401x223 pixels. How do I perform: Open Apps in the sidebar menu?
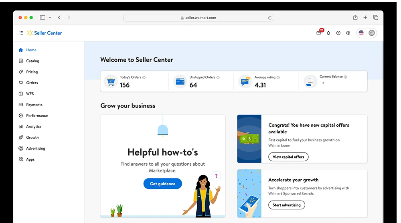click(x=30, y=159)
